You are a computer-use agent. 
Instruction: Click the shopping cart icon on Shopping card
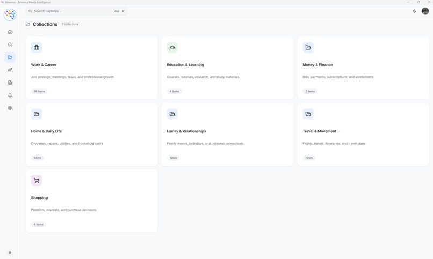click(x=37, y=181)
